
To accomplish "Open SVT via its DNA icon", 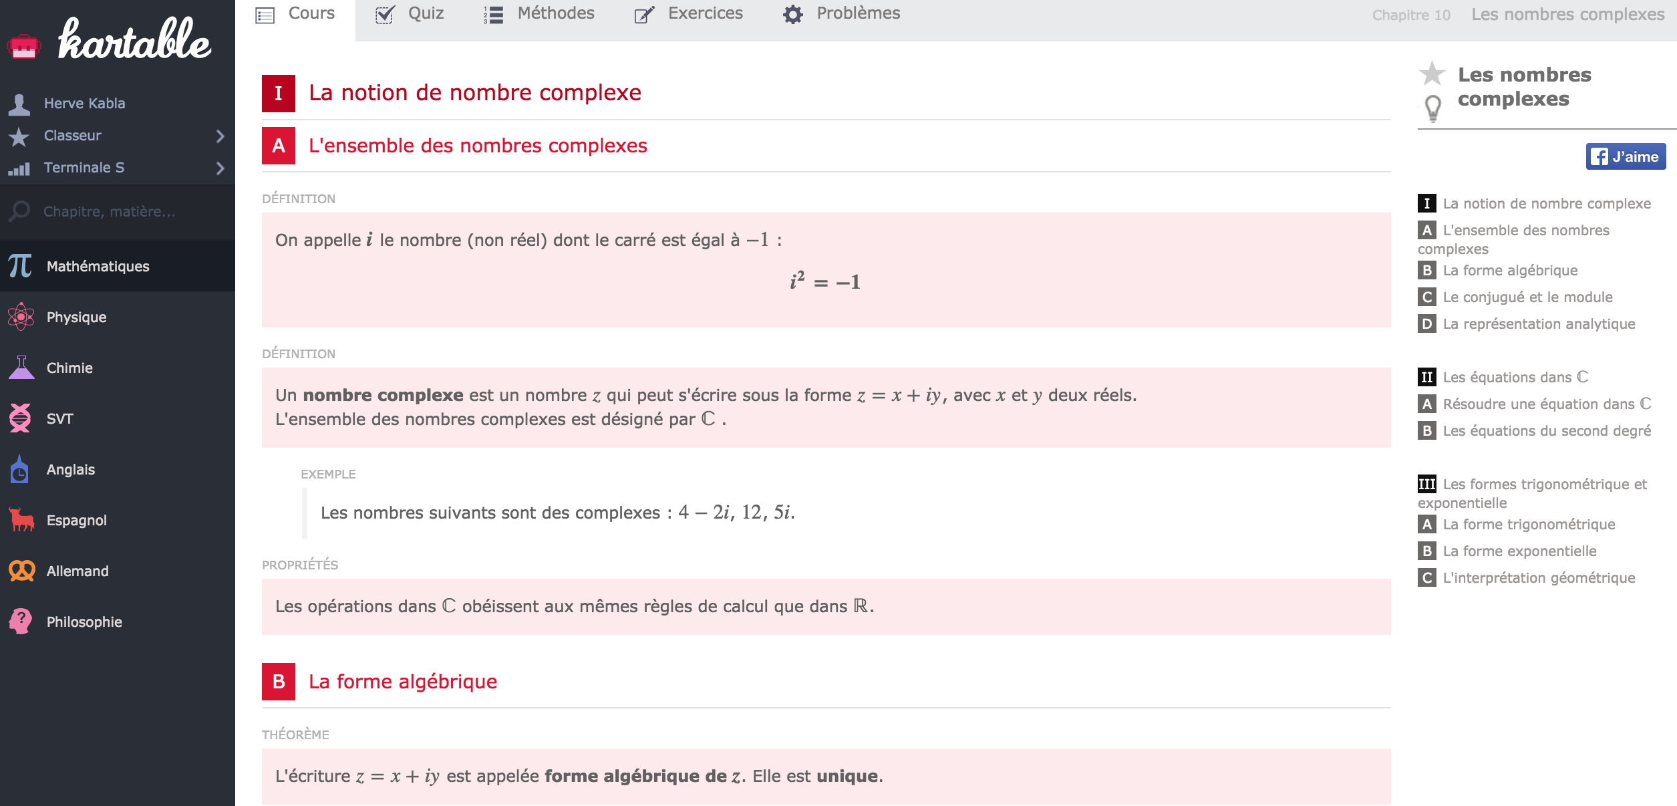I will 20,418.
